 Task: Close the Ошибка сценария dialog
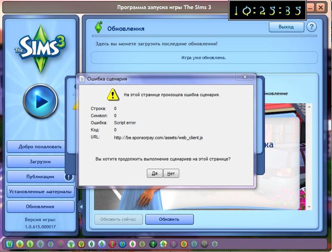point(245,77)
